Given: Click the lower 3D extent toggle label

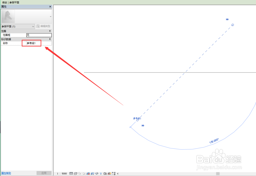Looking at the screenshot, I should (143, 125).
